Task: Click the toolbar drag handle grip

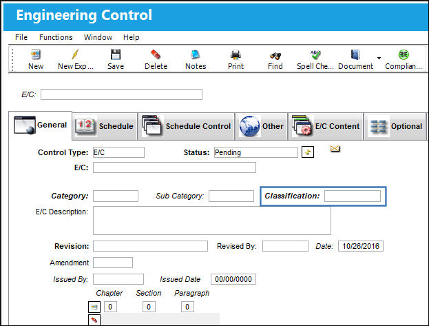Action: tap(12, 59)
